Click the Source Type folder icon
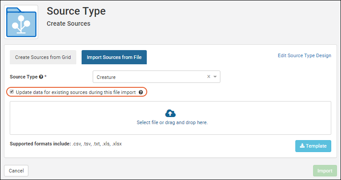The height and width of the screenshot is (180, 341). 21,22
